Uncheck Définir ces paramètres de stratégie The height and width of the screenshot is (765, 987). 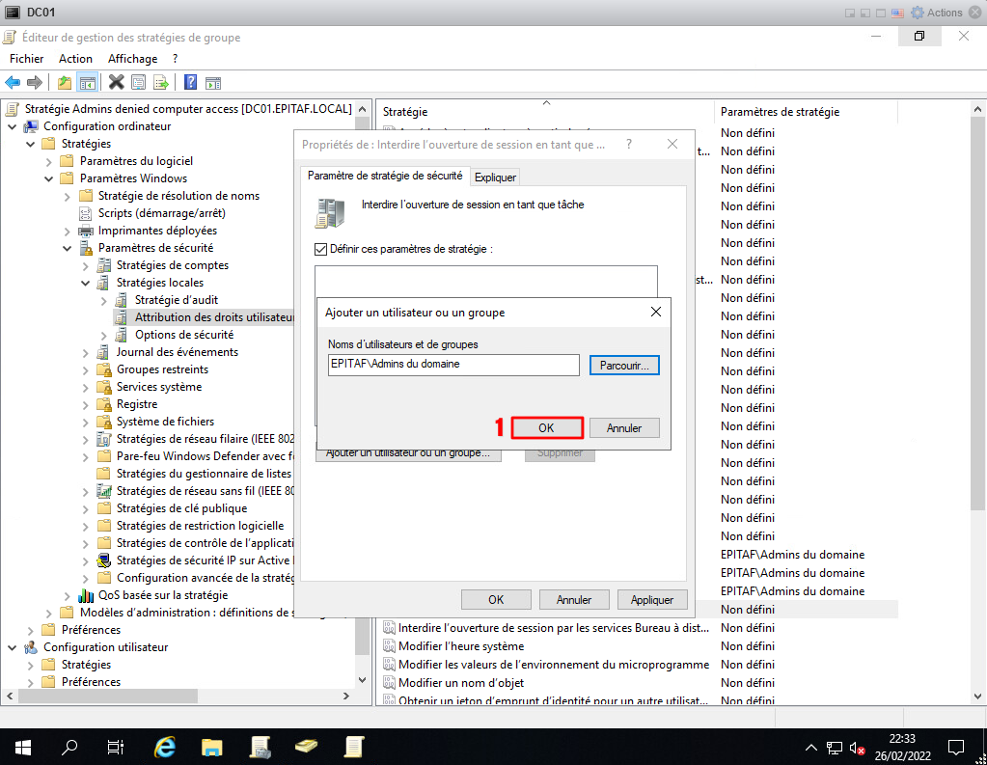coord(321,249)
